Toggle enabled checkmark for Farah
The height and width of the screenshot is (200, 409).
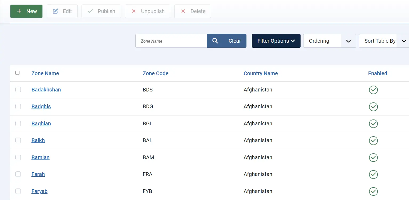tap(373, 174)
